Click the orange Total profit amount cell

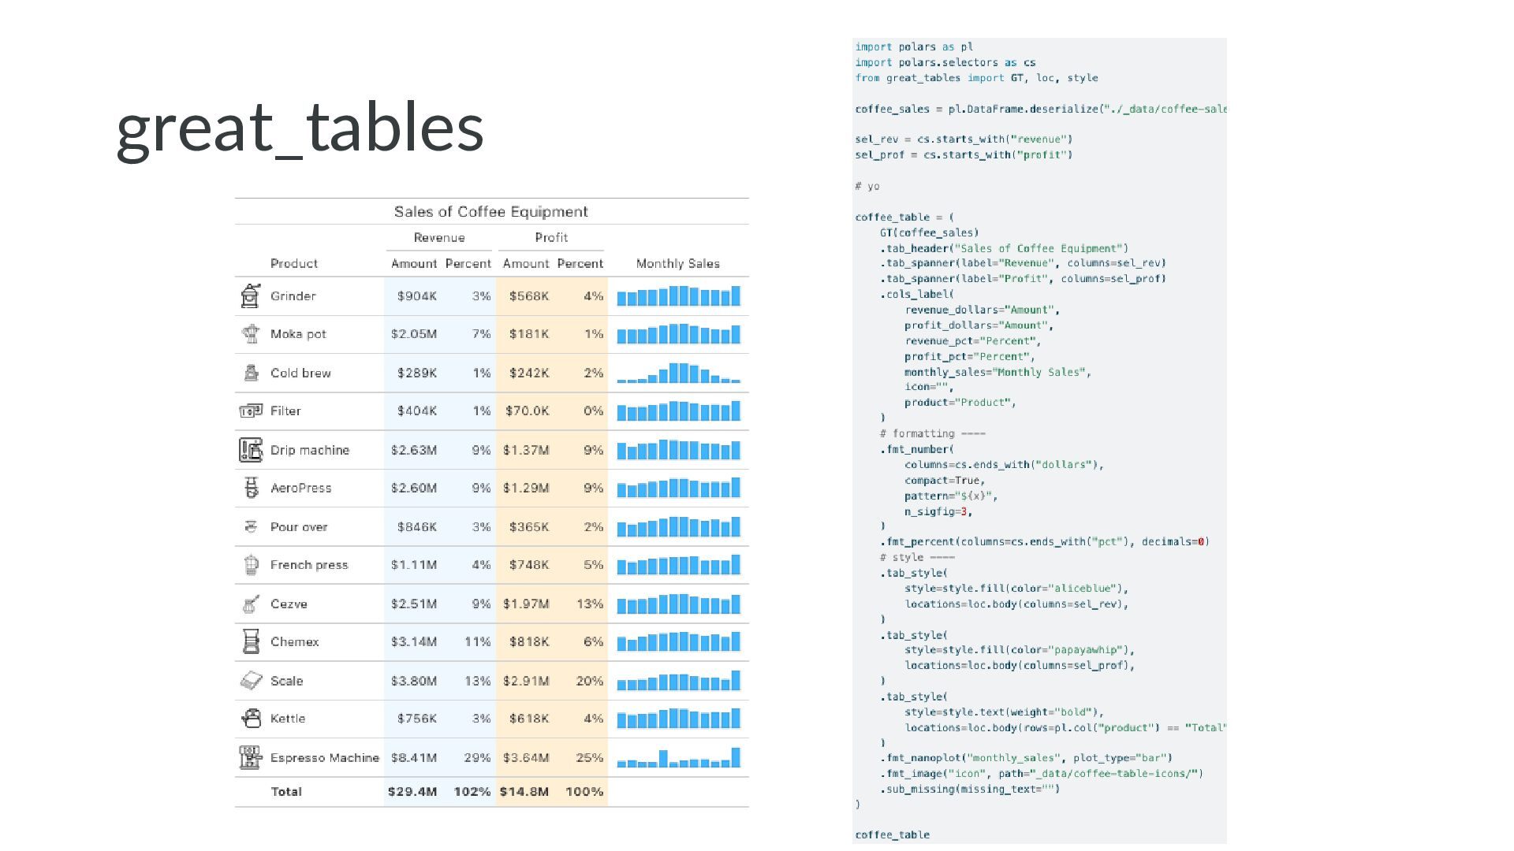[x=524, y=792]
